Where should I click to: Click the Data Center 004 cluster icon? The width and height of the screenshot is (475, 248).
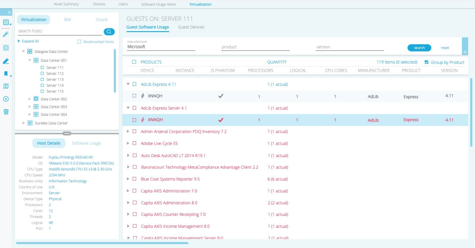click(x=36, y=114)
